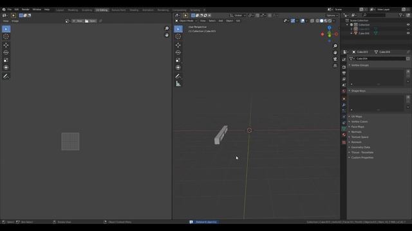
Task: Switch to solid viewport shading
Action: (x=322, y=21)
